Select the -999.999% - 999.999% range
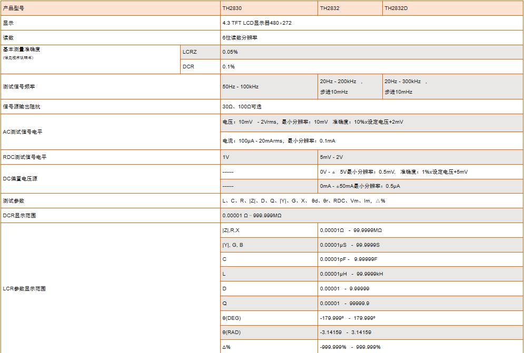The width and height of the screenshot is (524, 353). coord(420,347)
